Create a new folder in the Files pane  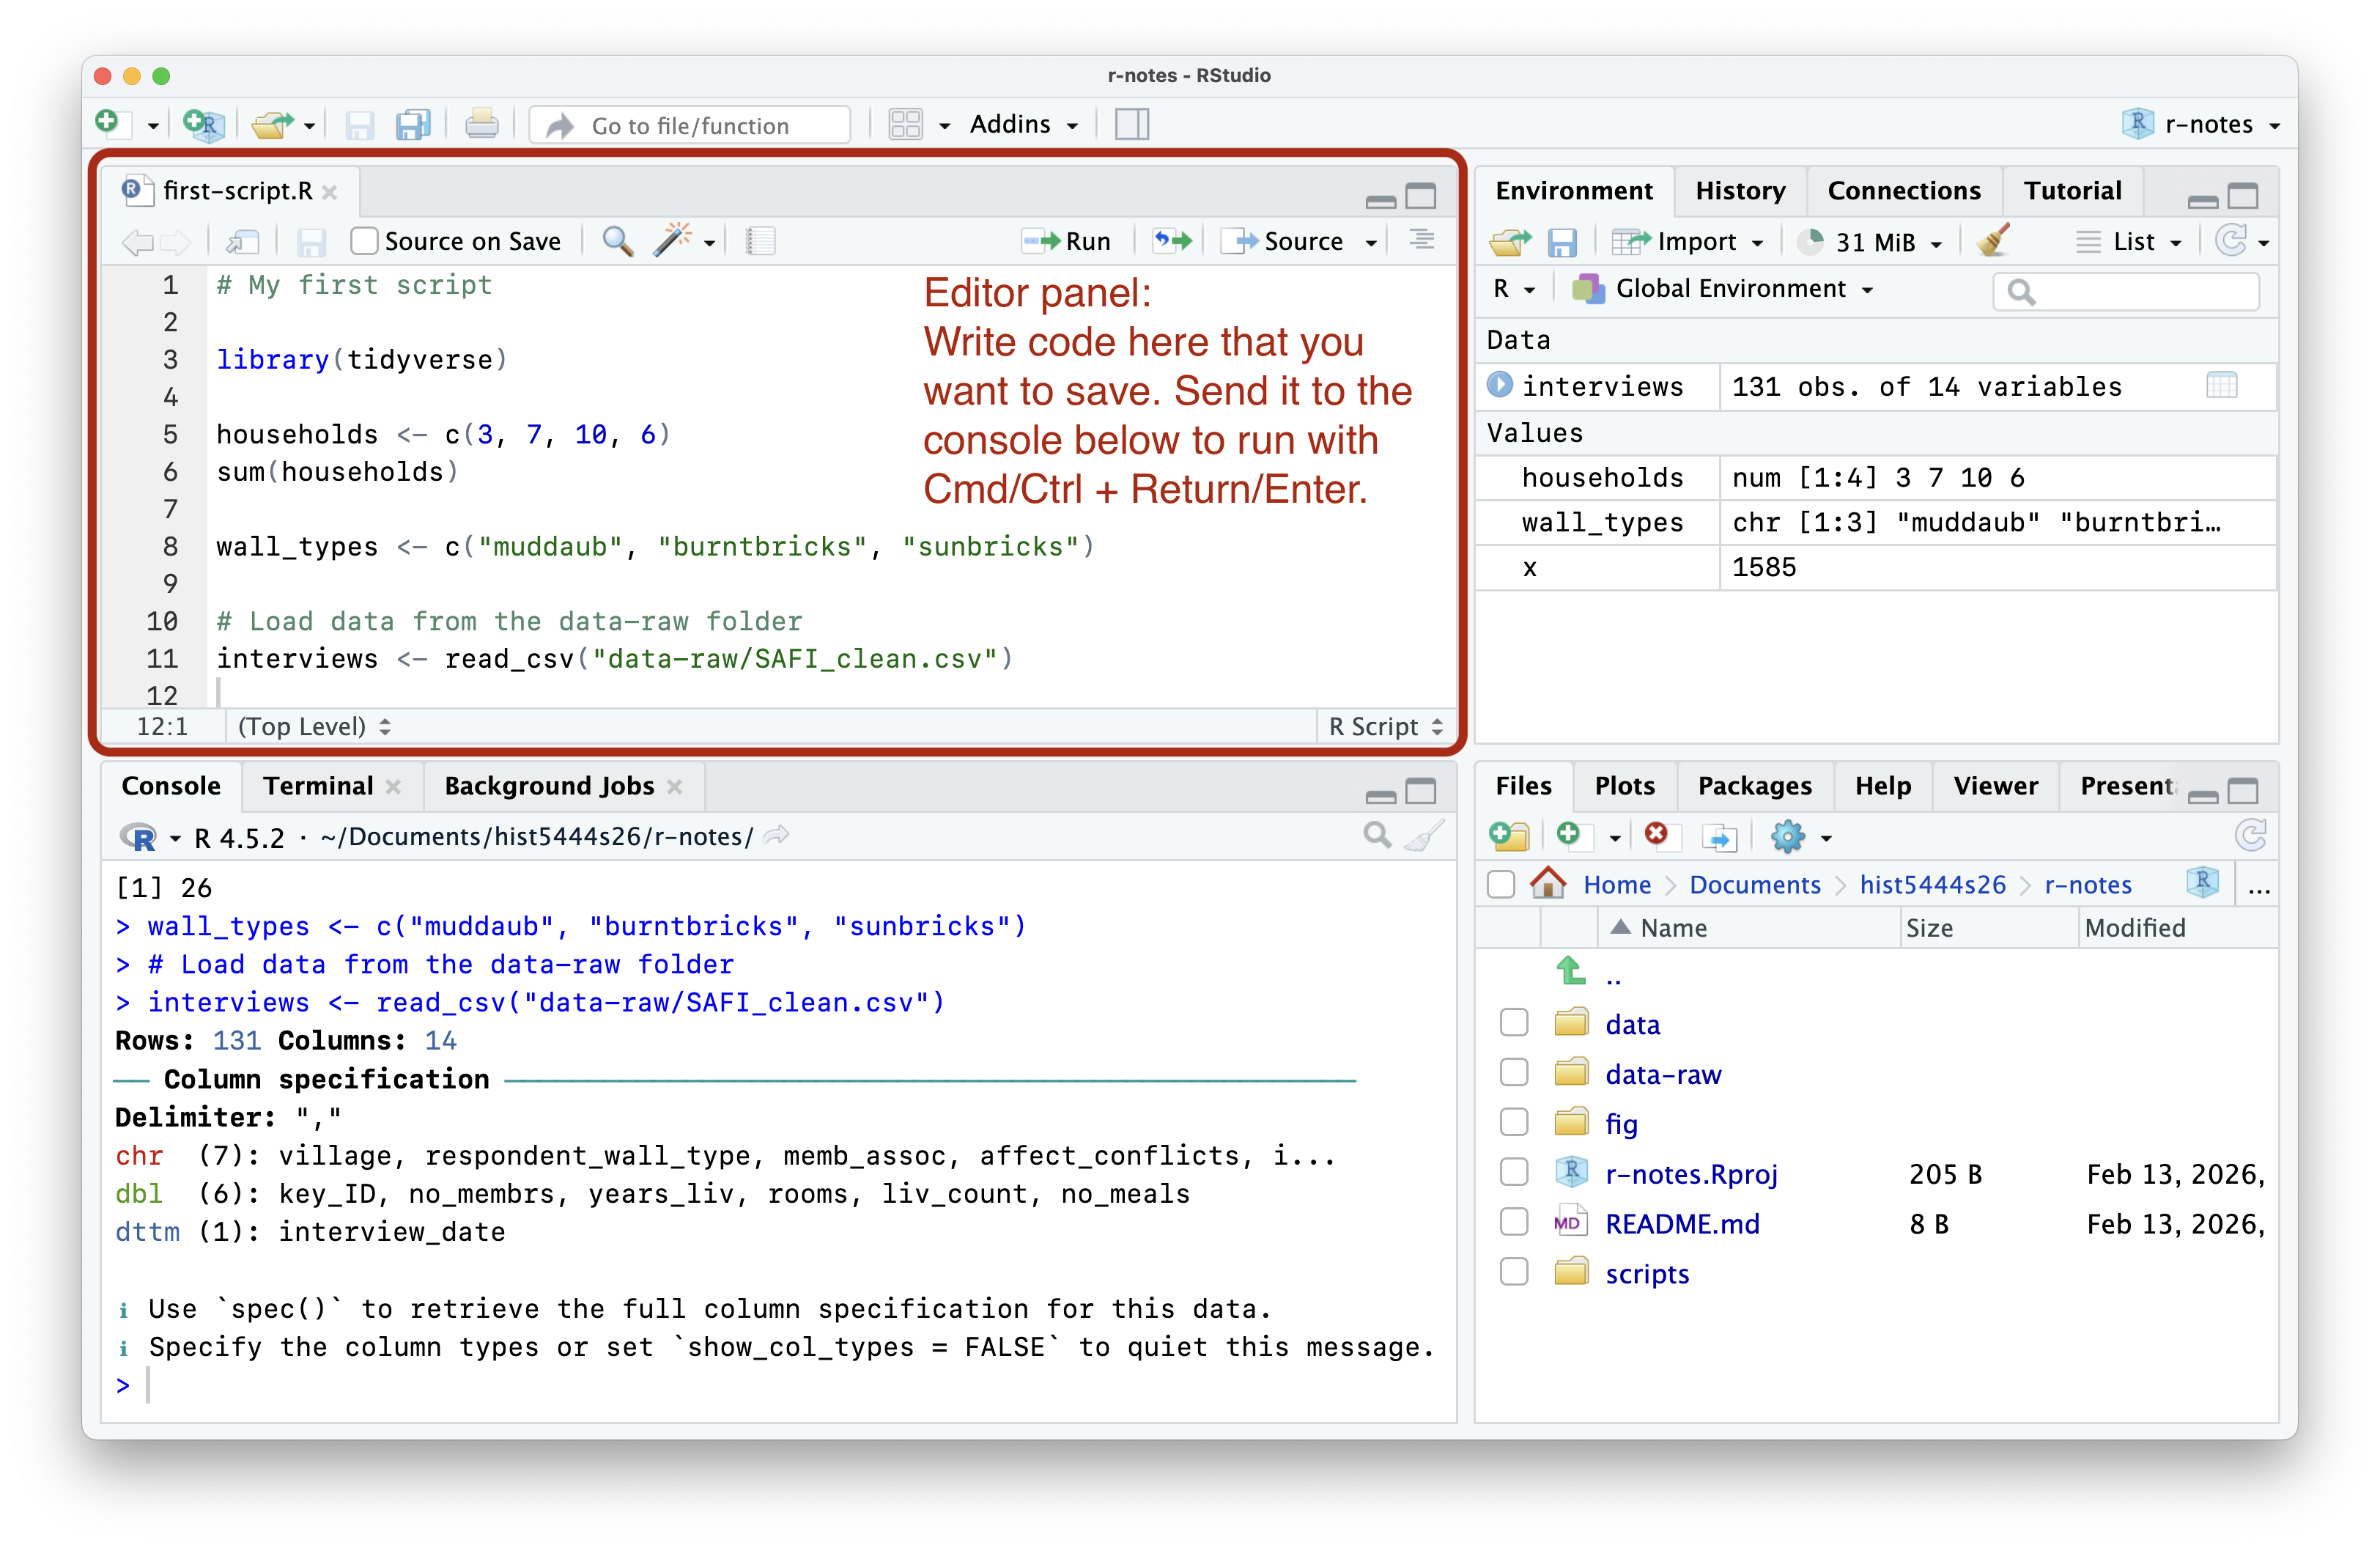(1510, 836)
